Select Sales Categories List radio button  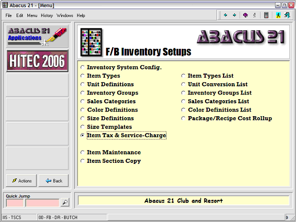[183, 101]
